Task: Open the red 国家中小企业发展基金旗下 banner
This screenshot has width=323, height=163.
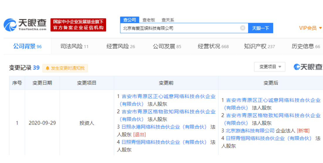Action: pos(78,25)
